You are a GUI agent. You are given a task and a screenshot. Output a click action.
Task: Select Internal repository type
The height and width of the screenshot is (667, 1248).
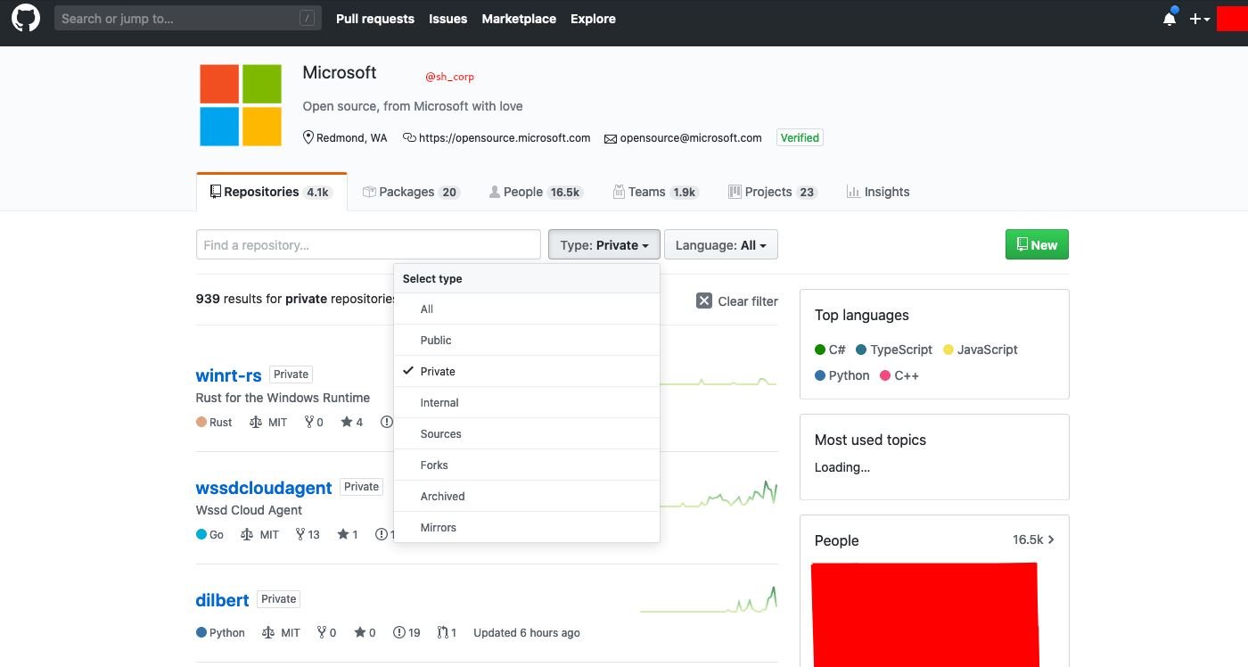coord(527,402)
